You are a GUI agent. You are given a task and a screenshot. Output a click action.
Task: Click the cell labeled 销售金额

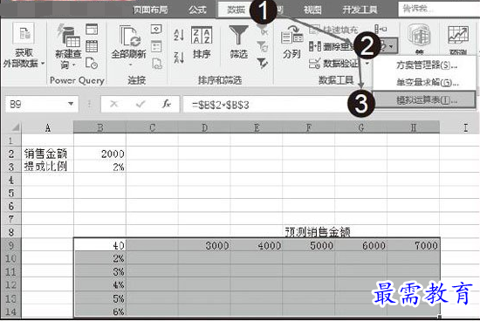pyautogui.click(x=47, y=154)
